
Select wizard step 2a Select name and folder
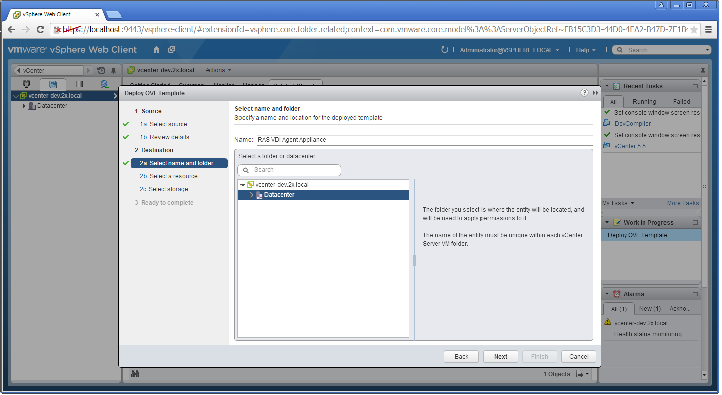[x=179, y=163]
